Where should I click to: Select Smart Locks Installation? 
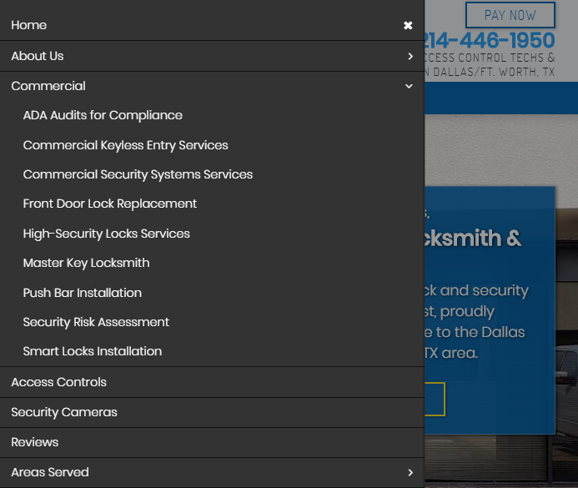[92, 351]
